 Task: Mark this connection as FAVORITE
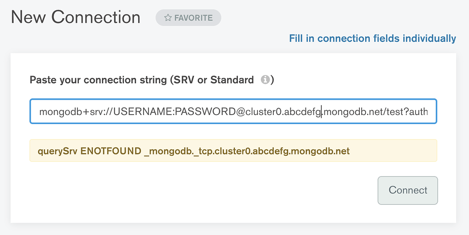pos(189,18)
